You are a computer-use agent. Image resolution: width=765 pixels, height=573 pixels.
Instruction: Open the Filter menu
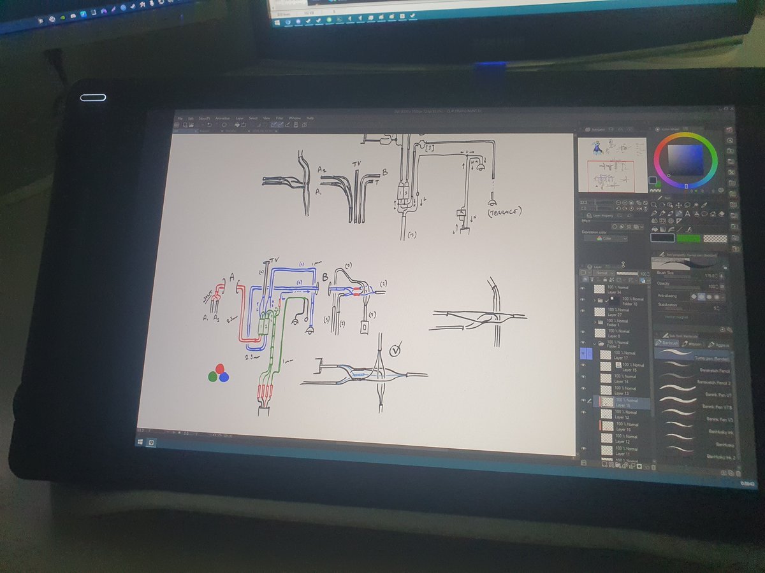279,118
